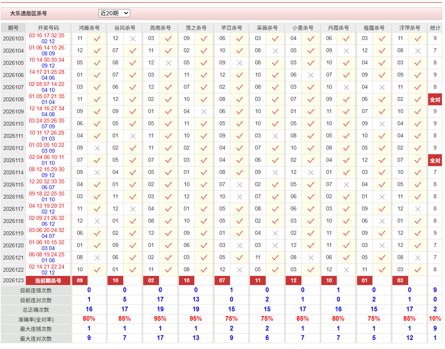Viewport: 445px width, 349px height.
Task: Click the 鸿雁杀号 checkmark in row 2026103
Action: click(97, 38)
